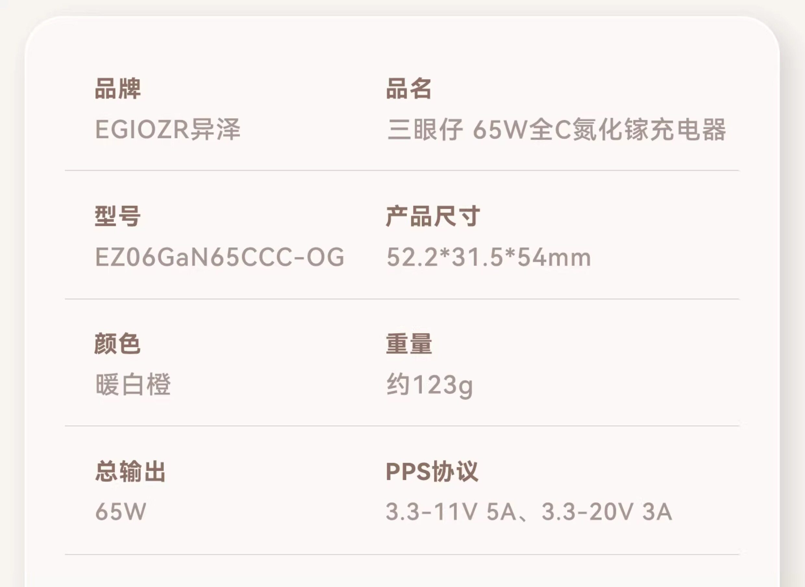Select model number EZ06GaN65CCC-OG text
This screenshot has height=587, width=805.
[x=219, y=257]
